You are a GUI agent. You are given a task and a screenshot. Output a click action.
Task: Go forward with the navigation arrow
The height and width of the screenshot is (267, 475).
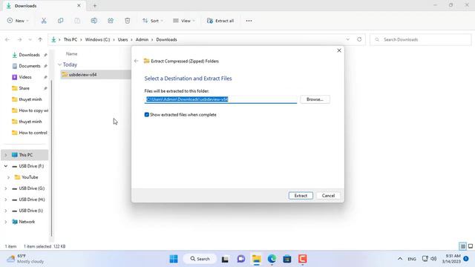[x=19, y=39]
